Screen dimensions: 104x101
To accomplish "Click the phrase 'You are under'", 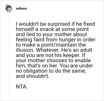I will point(76,66).
